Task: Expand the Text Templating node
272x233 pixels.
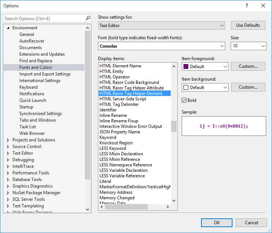Action: [x=8, y=206]
